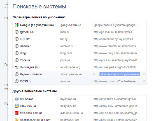
Task: Select the Price.ru engine name
Action: click(25, 60)
